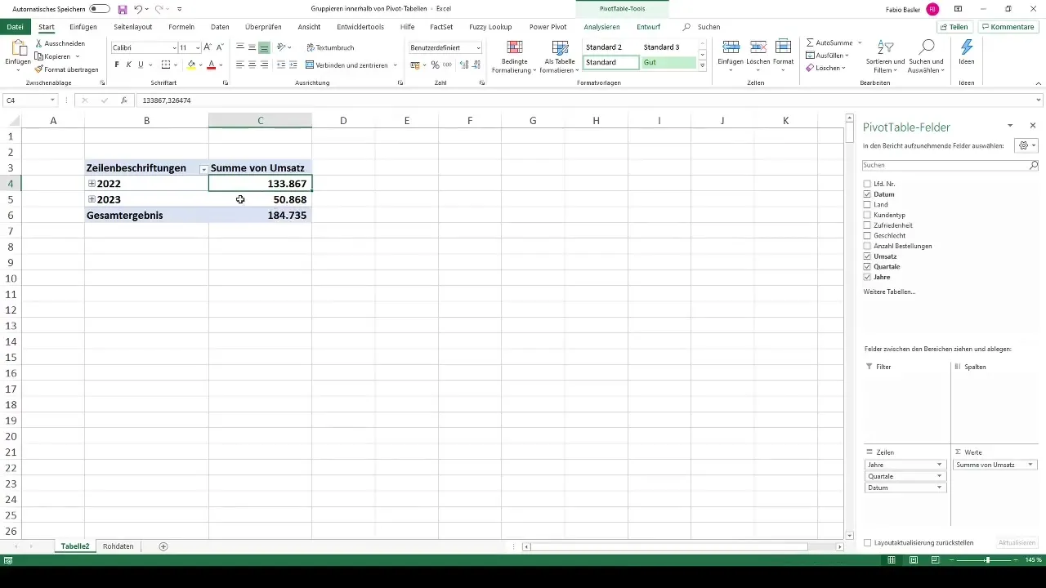Open Suchen und Auswählen
Image resolution: width=1046 pixels, height=588 pixels.
[926, 56]
